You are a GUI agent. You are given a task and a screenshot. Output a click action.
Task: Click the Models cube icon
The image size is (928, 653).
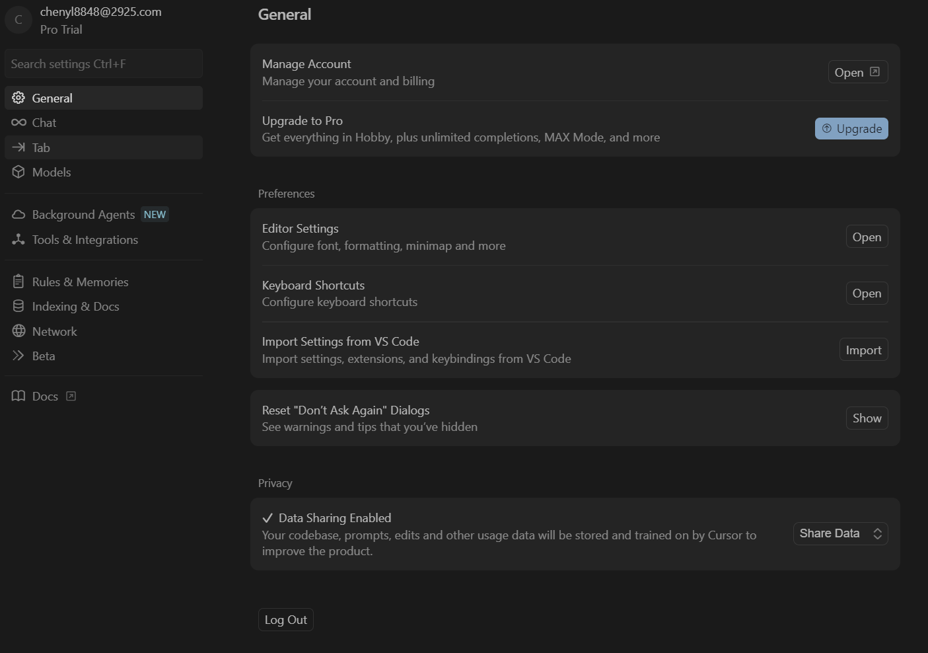18,173
